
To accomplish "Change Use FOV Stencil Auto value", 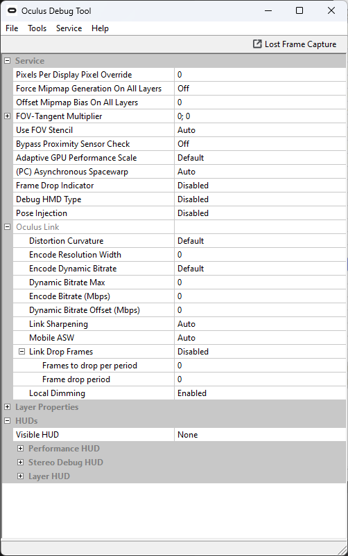I will point(260,130).
